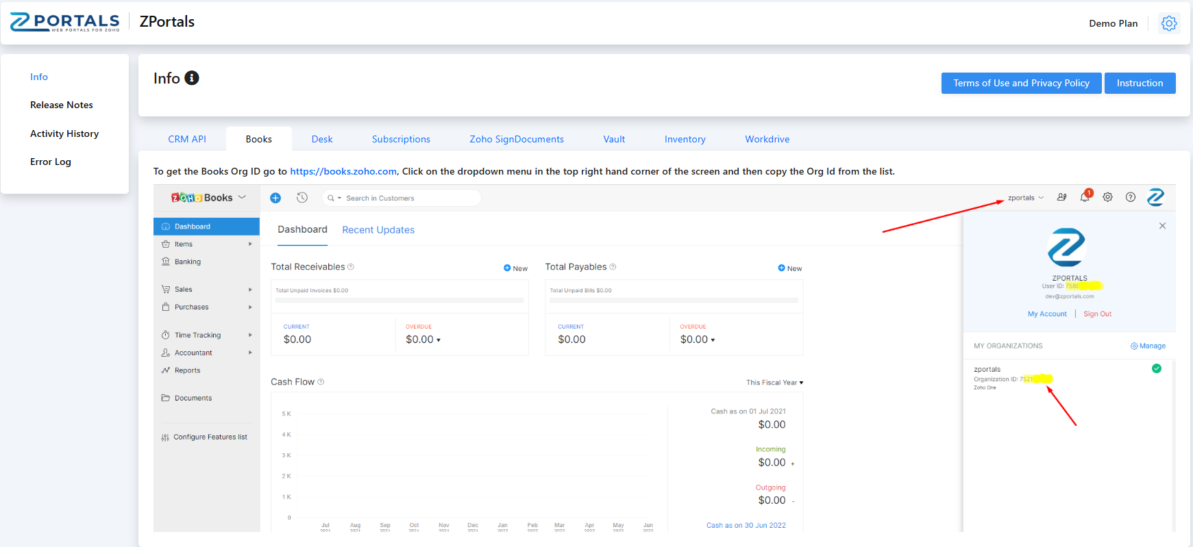1193x547 pixels.
Task: Open the This Fiscal Year dropdown
Action: pos(774,383)
